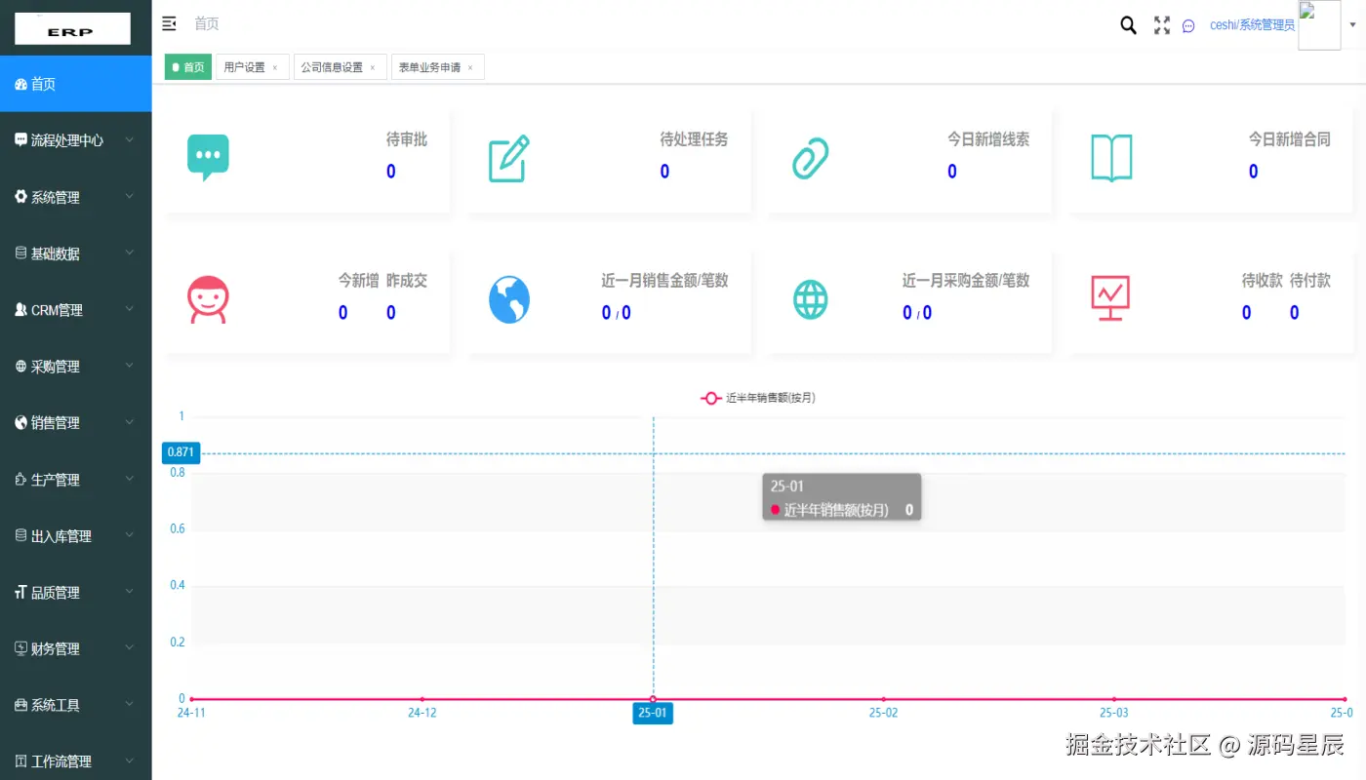
Task: Click the 流程处理中心 sidebar menu
Action: (75, 140)
